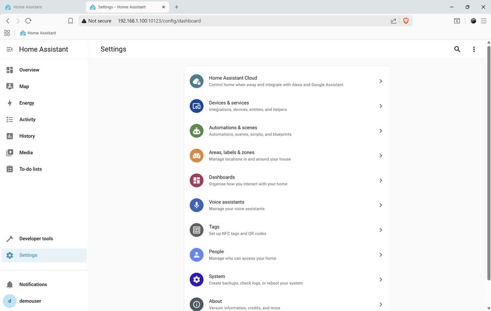Click the Brave shields lion icon

(x=406, y=21)
